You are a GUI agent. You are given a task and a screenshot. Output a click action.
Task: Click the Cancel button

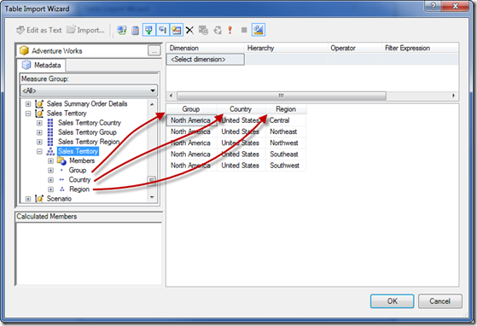tap(440, 301)
